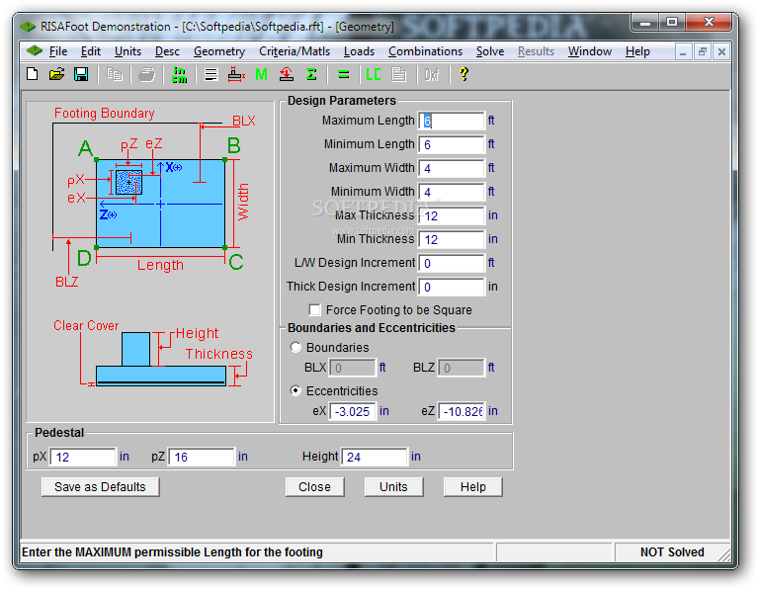Click the footing plan diagram

[155, 198]
